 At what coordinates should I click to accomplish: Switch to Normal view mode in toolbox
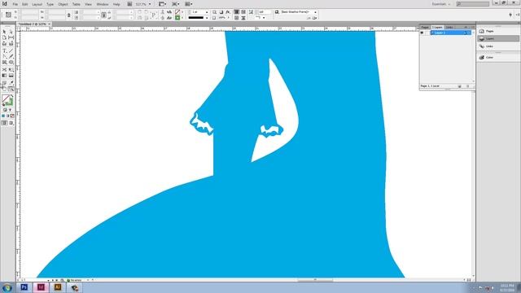pos(4,123)
